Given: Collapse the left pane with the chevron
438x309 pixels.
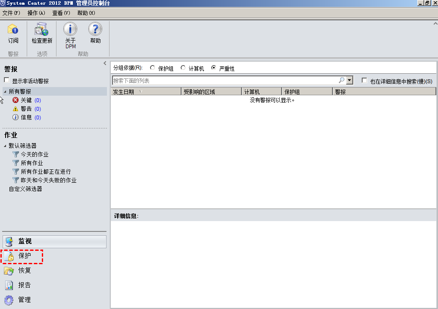Looking at the screenshot, I should (x=105, y=63).
